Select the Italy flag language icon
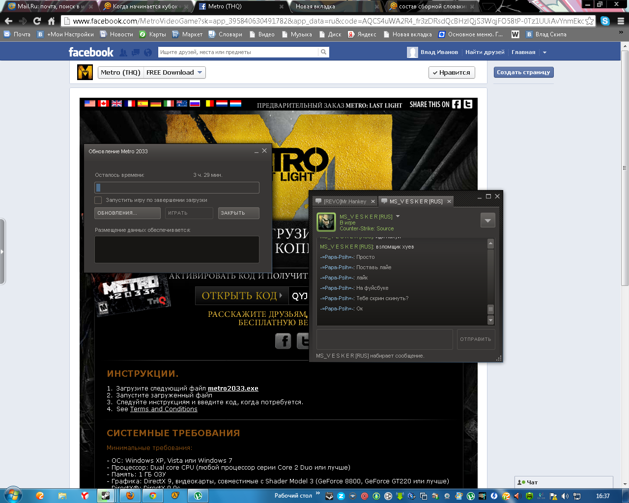629x503 pixels. point(169,104)
